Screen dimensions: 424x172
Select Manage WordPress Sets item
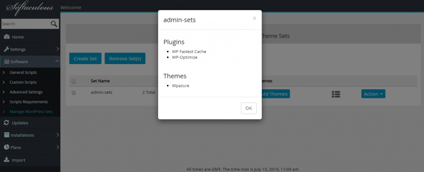coord(31,112)
